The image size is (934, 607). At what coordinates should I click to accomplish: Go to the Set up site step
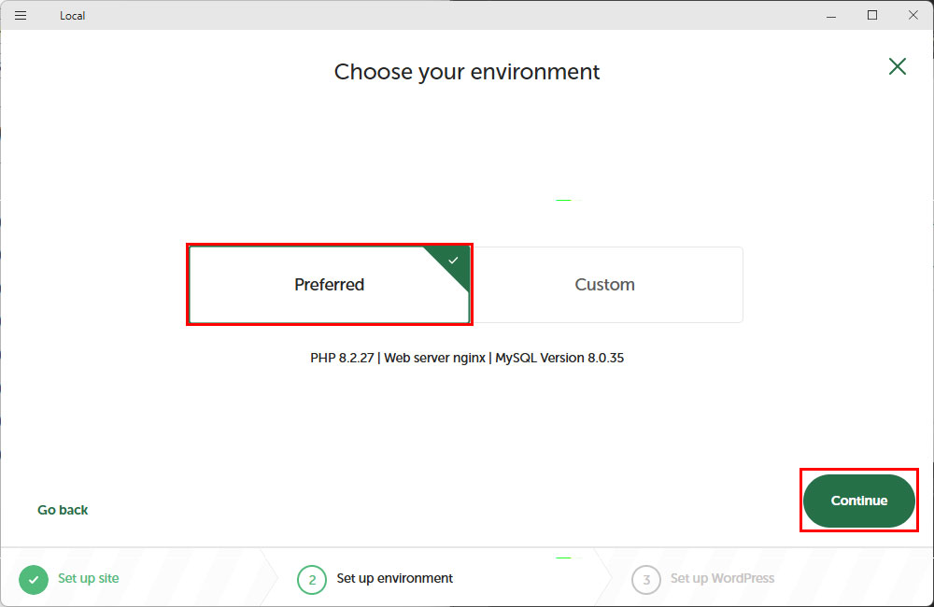pyautogui.click(x=89, y=578)
